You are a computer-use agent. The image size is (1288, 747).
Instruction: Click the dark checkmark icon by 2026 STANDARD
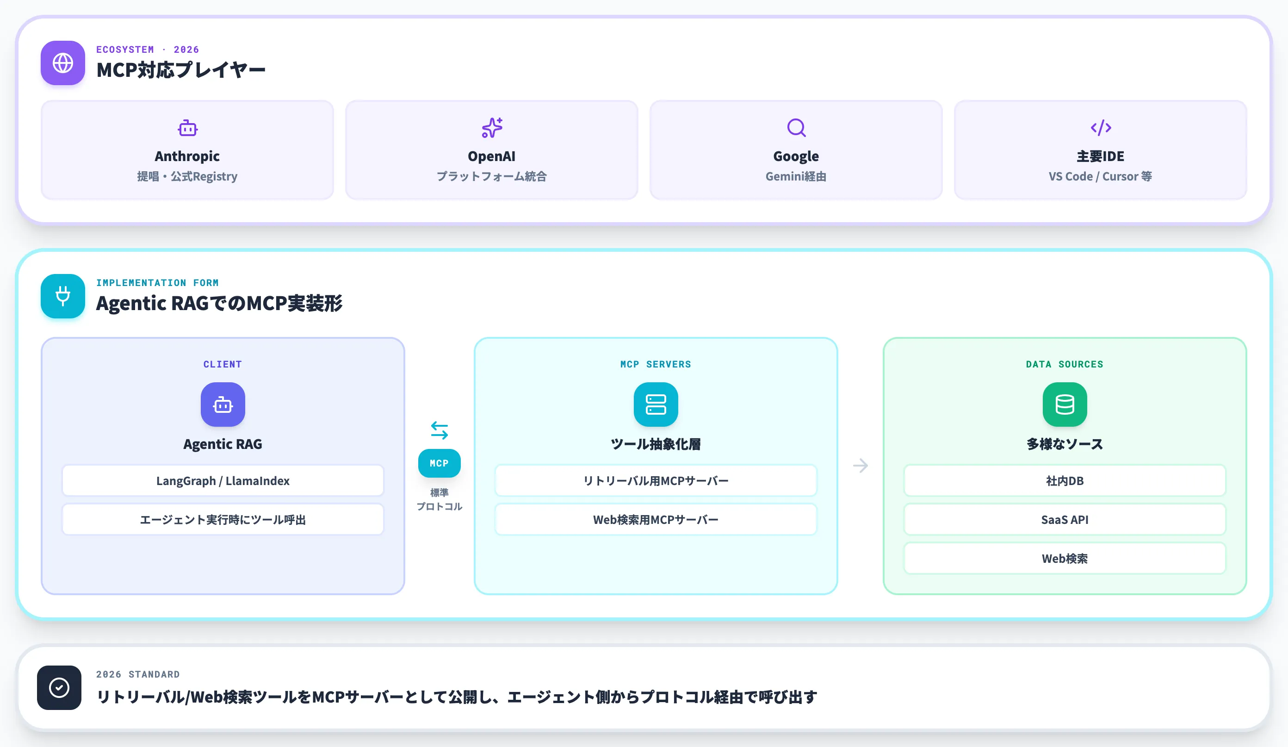[x=59, y=688]
